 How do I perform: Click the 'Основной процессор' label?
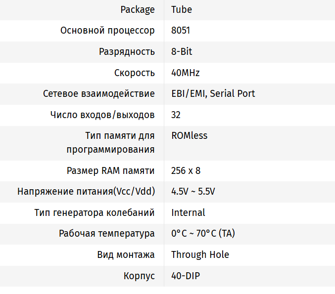(x=107, y=31)
